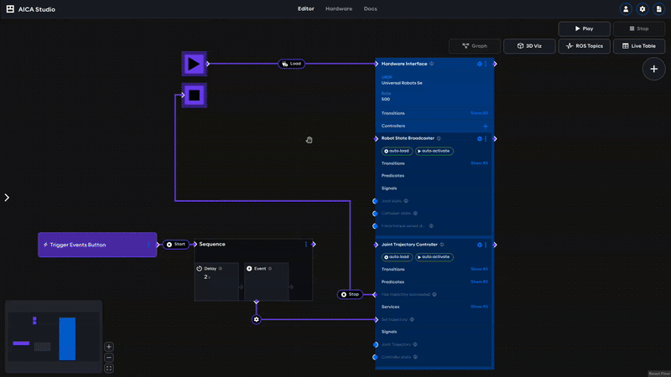This screenshot has height=377, width=671.
Task: Toggle auto-load on Joint Trajectory Controller
Action: tap(396, 257)
